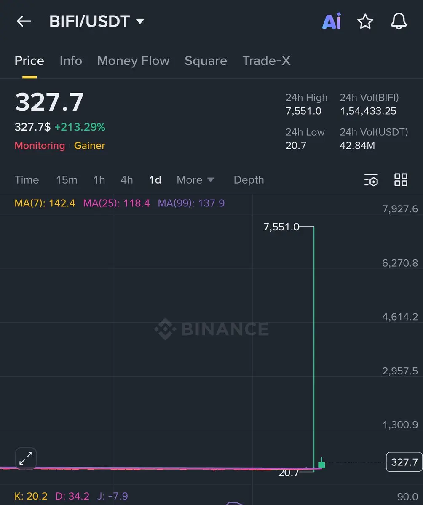Show the Depth chart view

tap(249, 180)
